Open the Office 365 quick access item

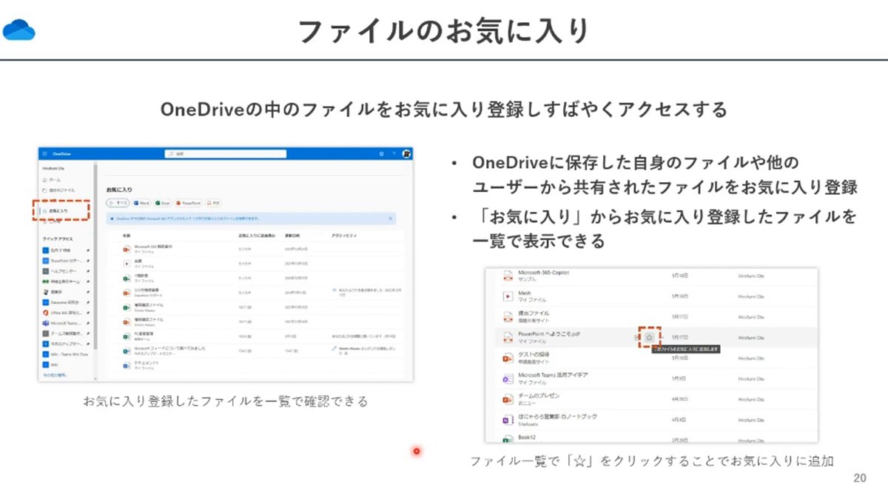65,313
